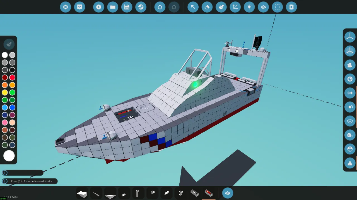Image resolution: width=357 pixels, height=200 pixels.
Task: Click the new vehicle plus icon
Action: pyautogui.click(x=99, y=7)
